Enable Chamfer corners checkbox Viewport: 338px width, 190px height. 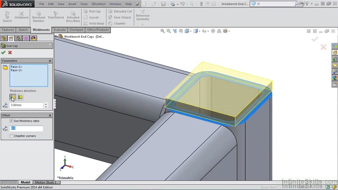11,136
